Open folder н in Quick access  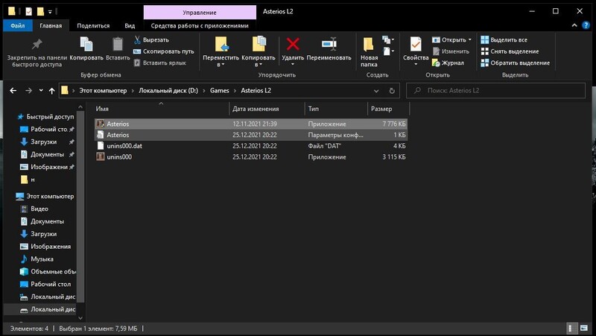pos(28,180)
